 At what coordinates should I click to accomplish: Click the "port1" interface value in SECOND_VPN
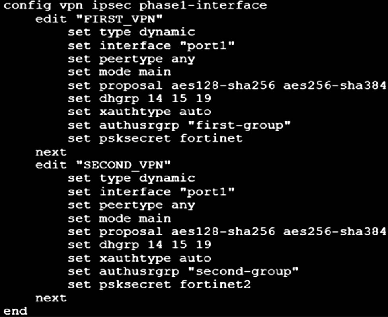pyautogui.click(x=207, y=192)
